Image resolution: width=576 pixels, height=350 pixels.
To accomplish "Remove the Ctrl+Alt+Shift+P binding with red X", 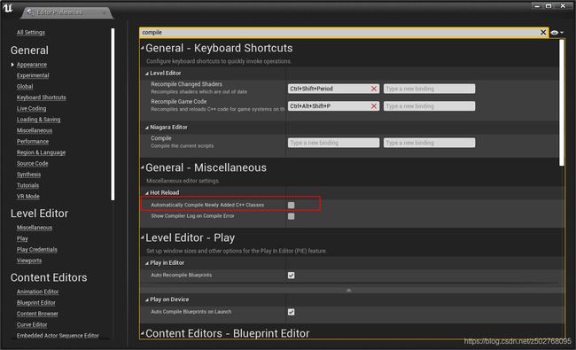I will [x=374, y=106].
